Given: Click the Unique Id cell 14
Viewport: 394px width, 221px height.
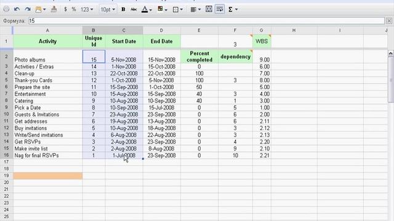Looking at the screenshot, I should pos(94,67).
